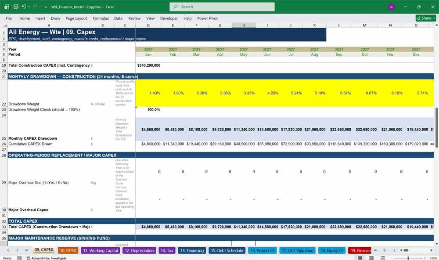Screen dimensions: 439x260
Task: Click the ellipsis for hidden earlier sheets
Action: 26,250
